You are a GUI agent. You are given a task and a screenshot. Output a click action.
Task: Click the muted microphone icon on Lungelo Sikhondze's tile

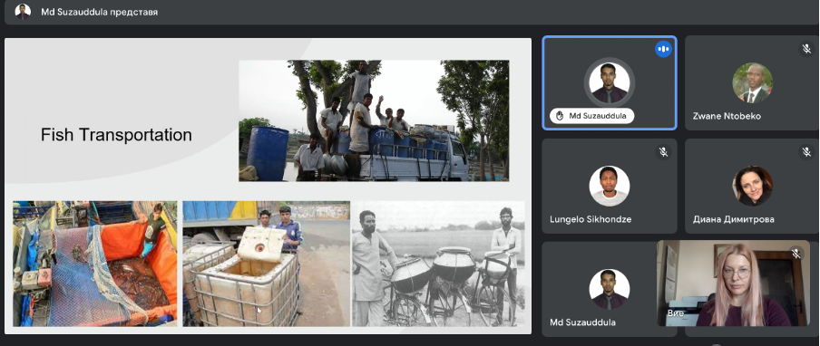click(x=663, y=152)
